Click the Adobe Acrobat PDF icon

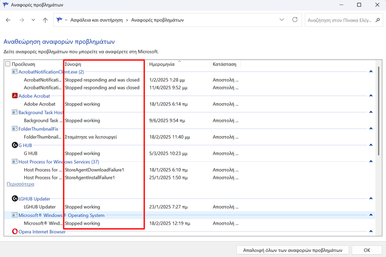point(15,96)
